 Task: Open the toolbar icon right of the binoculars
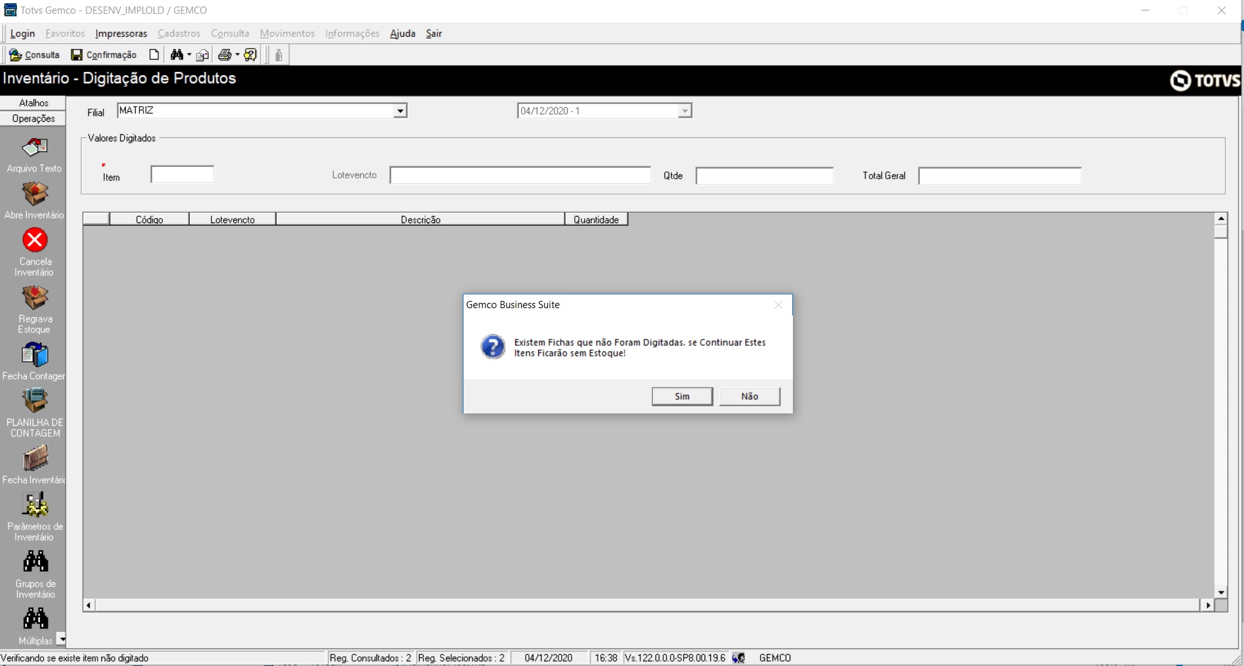click(x=203, y=55)
